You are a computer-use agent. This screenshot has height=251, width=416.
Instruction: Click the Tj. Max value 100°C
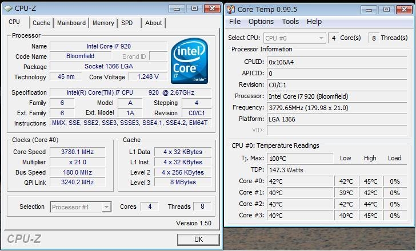point(300,159)
